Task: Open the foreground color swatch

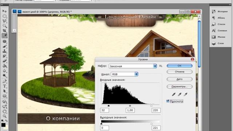Action: click(x=3, y=125)
